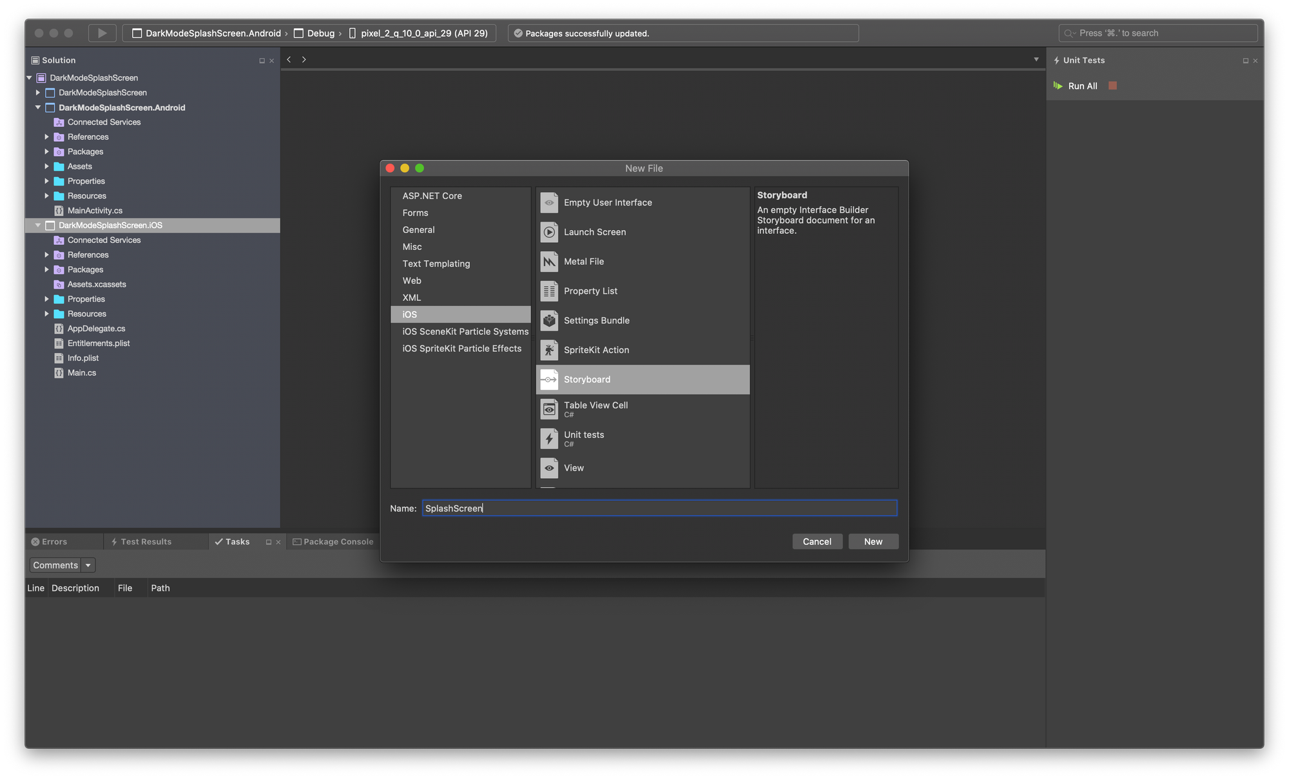
Task: Click the New button
Action: [x=873, y=541]
